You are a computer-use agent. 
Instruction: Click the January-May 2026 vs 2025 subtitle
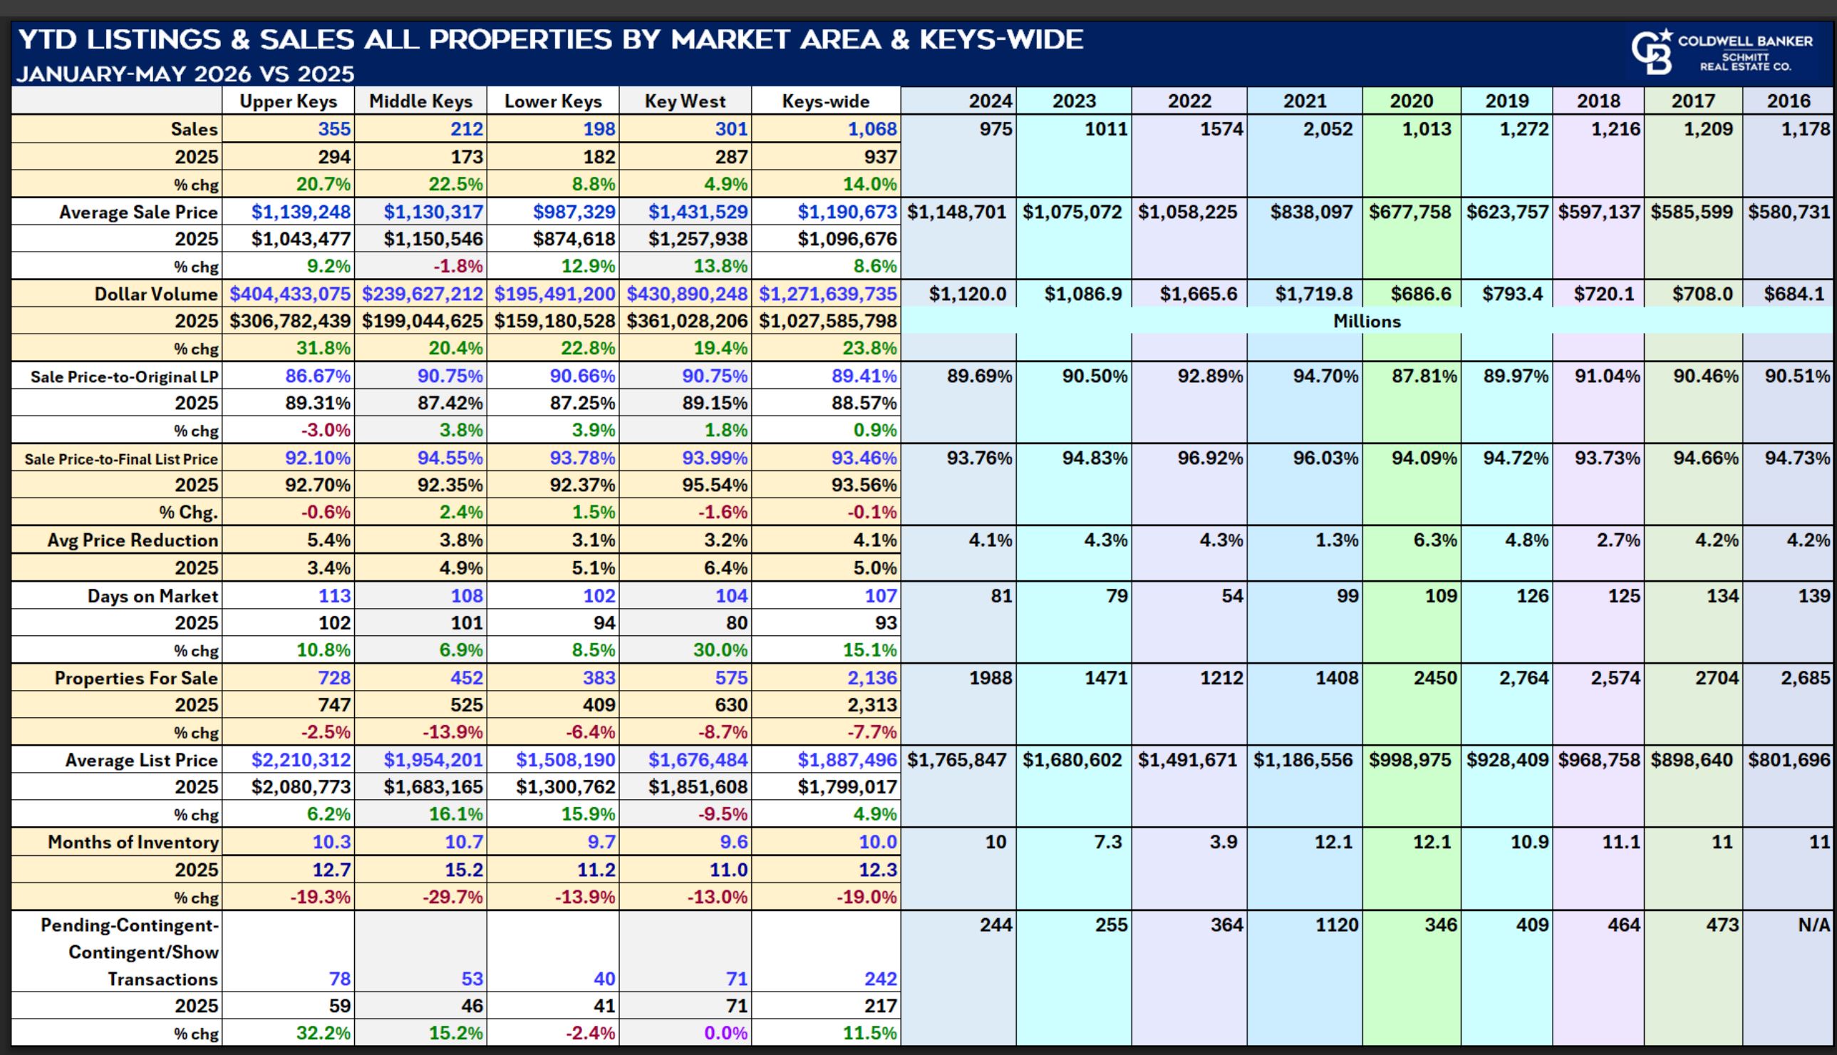[185, 74]
